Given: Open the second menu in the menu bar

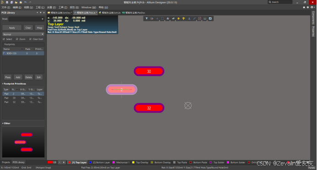Looking at the screenshot, I should point(17,7).
